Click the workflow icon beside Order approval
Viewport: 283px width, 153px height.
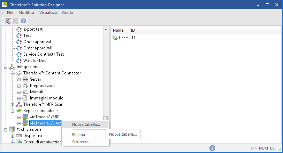[x=19, y=42]
